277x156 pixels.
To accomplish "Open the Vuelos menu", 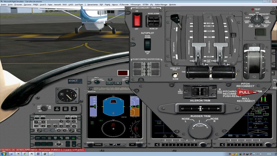I will pos(3,5).
